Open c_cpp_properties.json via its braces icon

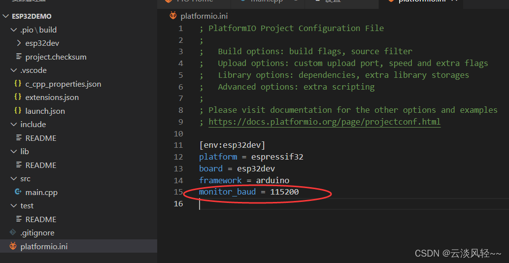tap(18, 84)
